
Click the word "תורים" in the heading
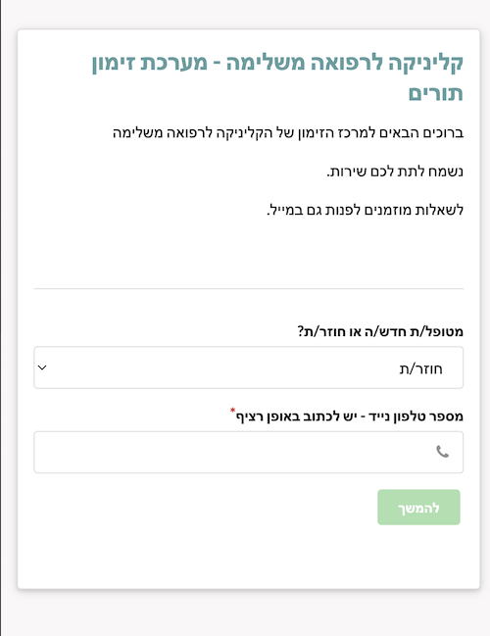click(436, 93)
